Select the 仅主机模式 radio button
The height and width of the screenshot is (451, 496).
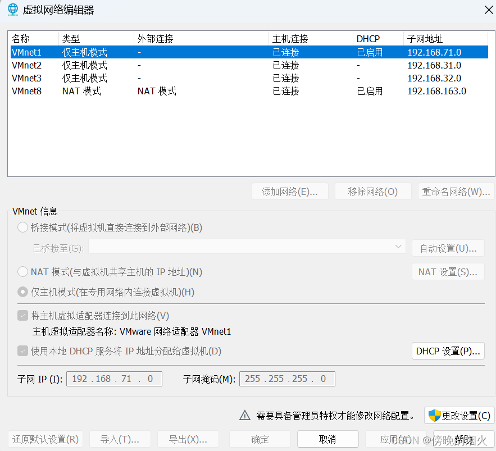[22, 291]
